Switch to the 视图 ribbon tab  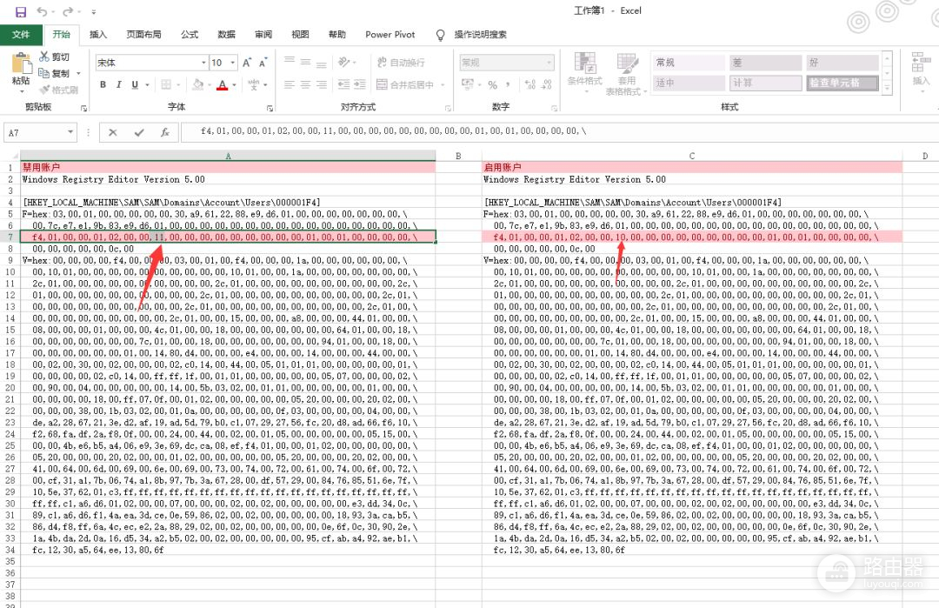click(300, 34)
